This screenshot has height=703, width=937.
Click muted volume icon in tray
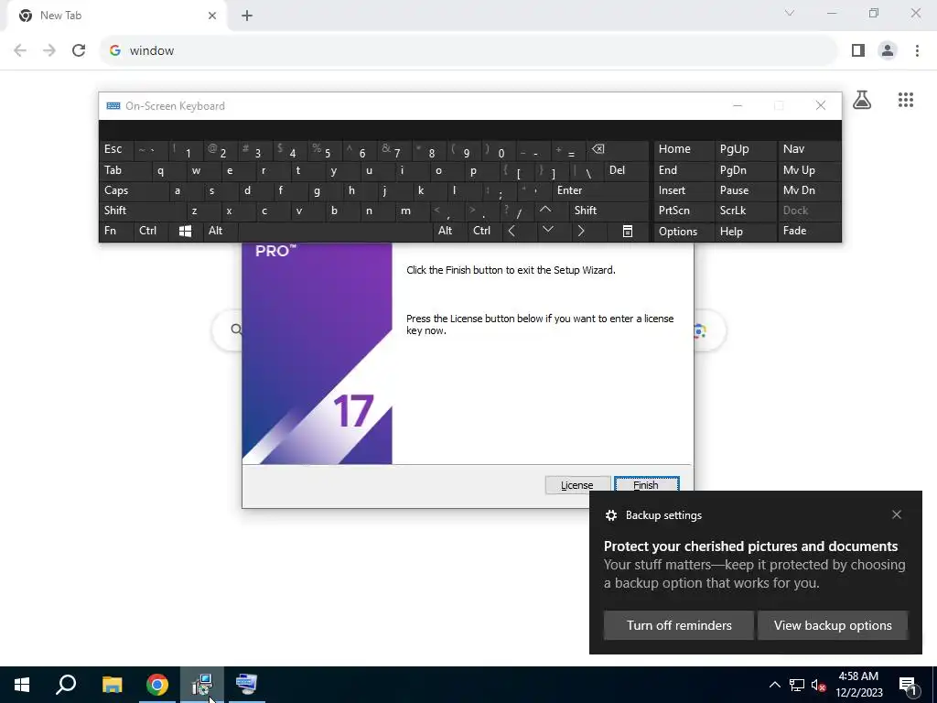pos(818,685)
